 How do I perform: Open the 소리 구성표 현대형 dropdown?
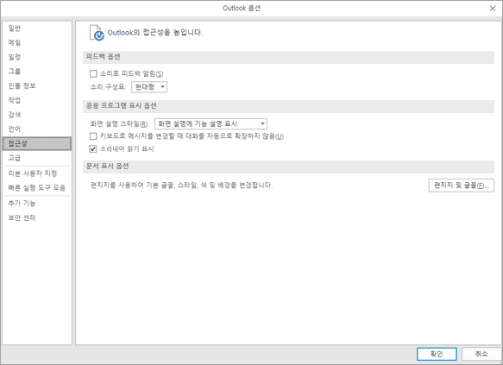pyautogui.click(x=149, y=87)
